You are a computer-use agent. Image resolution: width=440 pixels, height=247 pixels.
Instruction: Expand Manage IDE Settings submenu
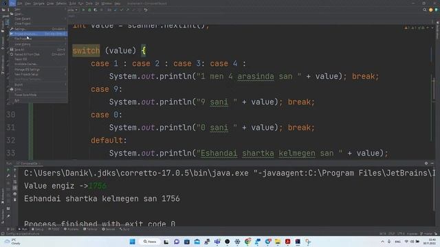(38, 69)
